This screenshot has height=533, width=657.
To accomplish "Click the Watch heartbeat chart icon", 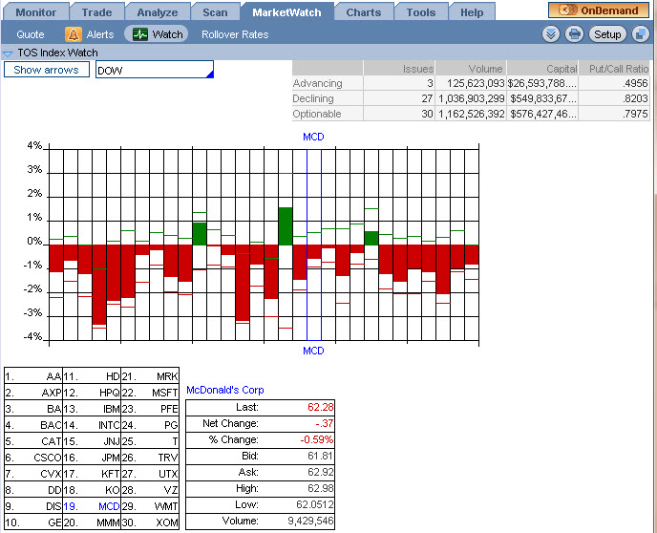I will click(140, 34).
